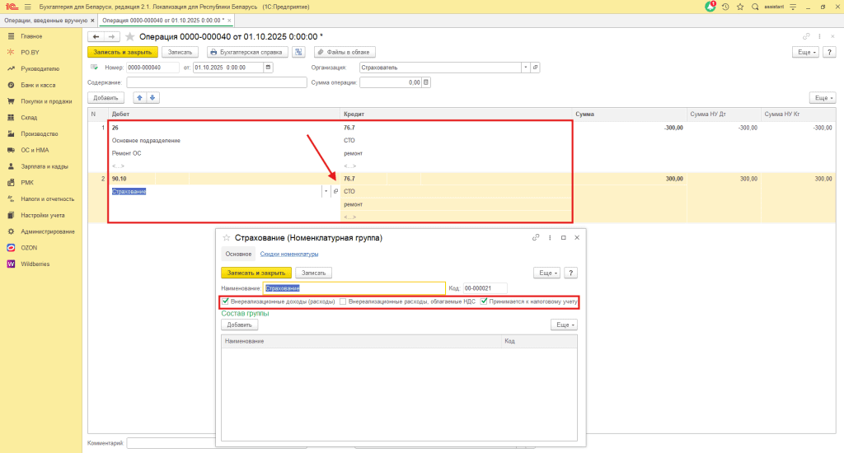Enable Внереализационные расходы, облагаемые НДС checkbox

(343, 301)
